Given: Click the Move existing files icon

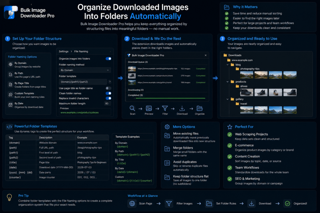Looking at the screenshot, I should (x=167, y=136).
